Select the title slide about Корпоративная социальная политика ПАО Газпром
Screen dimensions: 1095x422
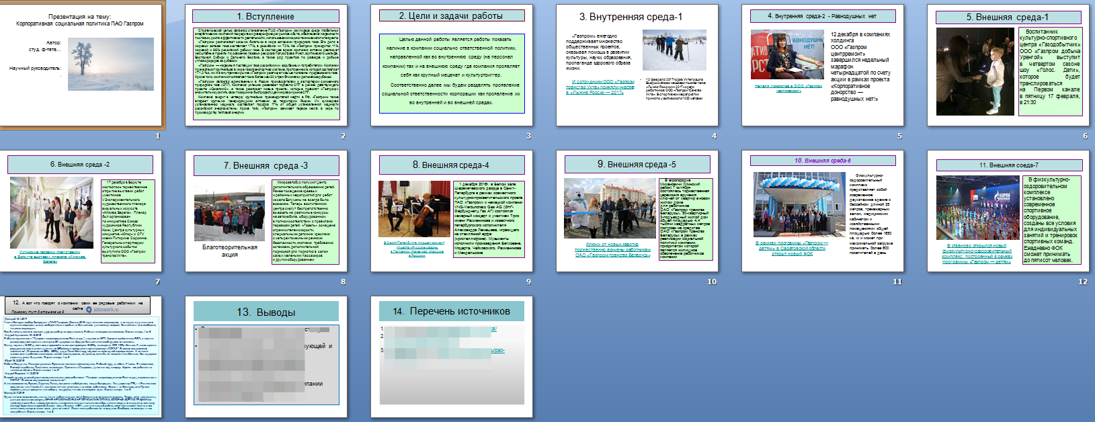tap(81, 65)
